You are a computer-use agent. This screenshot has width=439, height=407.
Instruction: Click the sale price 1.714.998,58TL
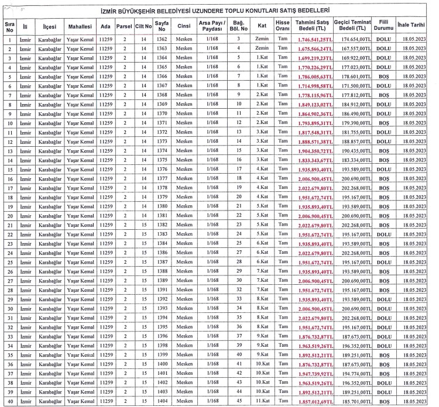(x=315, y=86)
